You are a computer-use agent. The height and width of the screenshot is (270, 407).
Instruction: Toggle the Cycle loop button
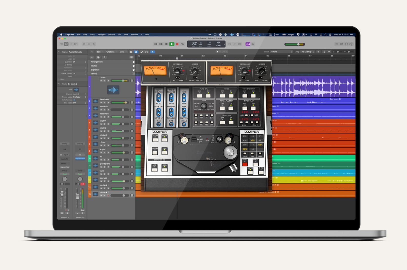click(x=182, y=44)
